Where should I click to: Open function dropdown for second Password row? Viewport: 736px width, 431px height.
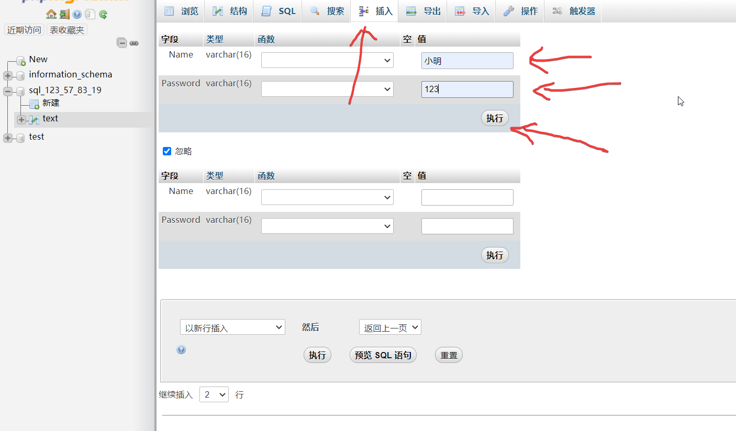[327, 226]
